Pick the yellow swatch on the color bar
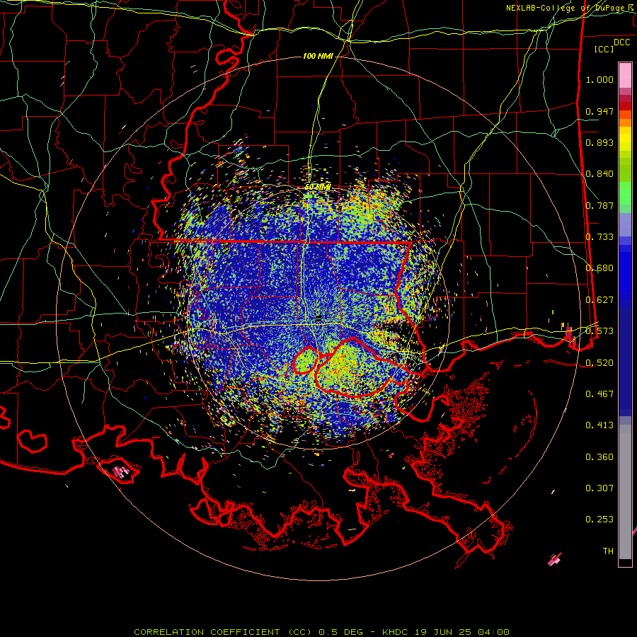Viewport: 637px width, 637px height. click(625, 139)
